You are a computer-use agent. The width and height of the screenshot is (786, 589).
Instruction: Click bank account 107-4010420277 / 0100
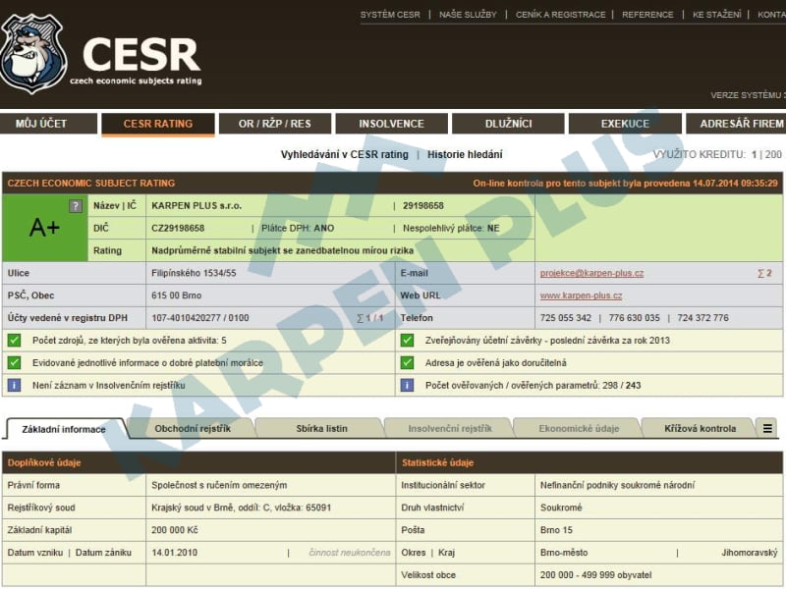(200, 318)
